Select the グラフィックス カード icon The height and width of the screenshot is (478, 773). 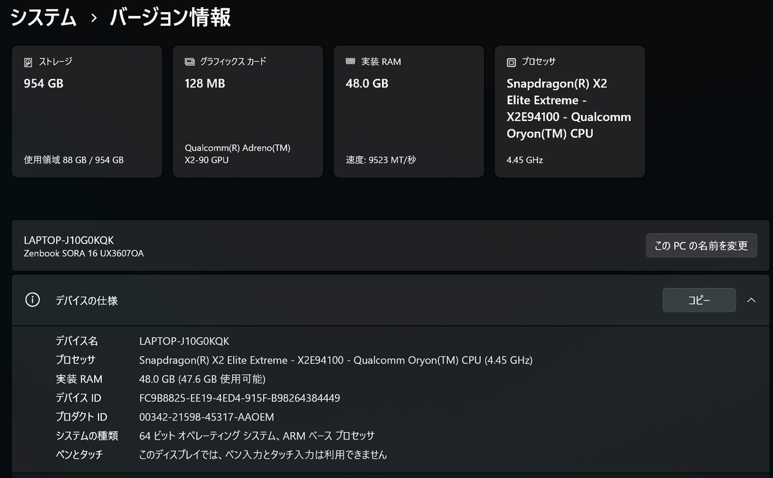tap(189, 61)
